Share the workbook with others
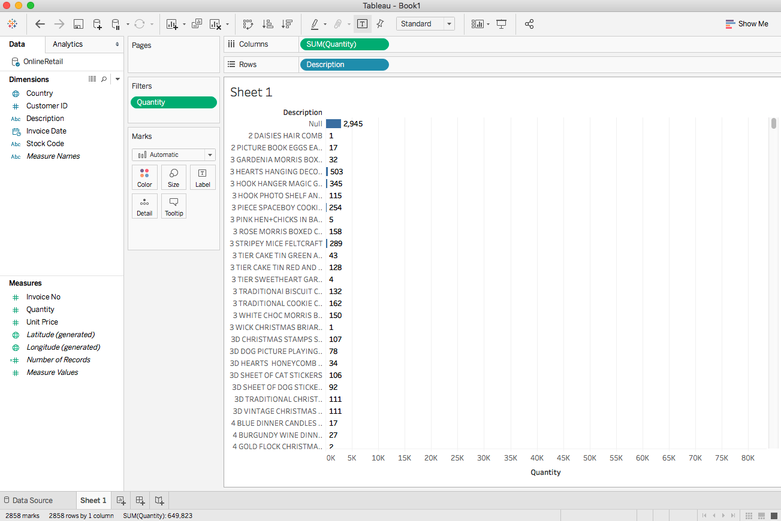This screenshot has width=781, height=521. click(529, 23)
